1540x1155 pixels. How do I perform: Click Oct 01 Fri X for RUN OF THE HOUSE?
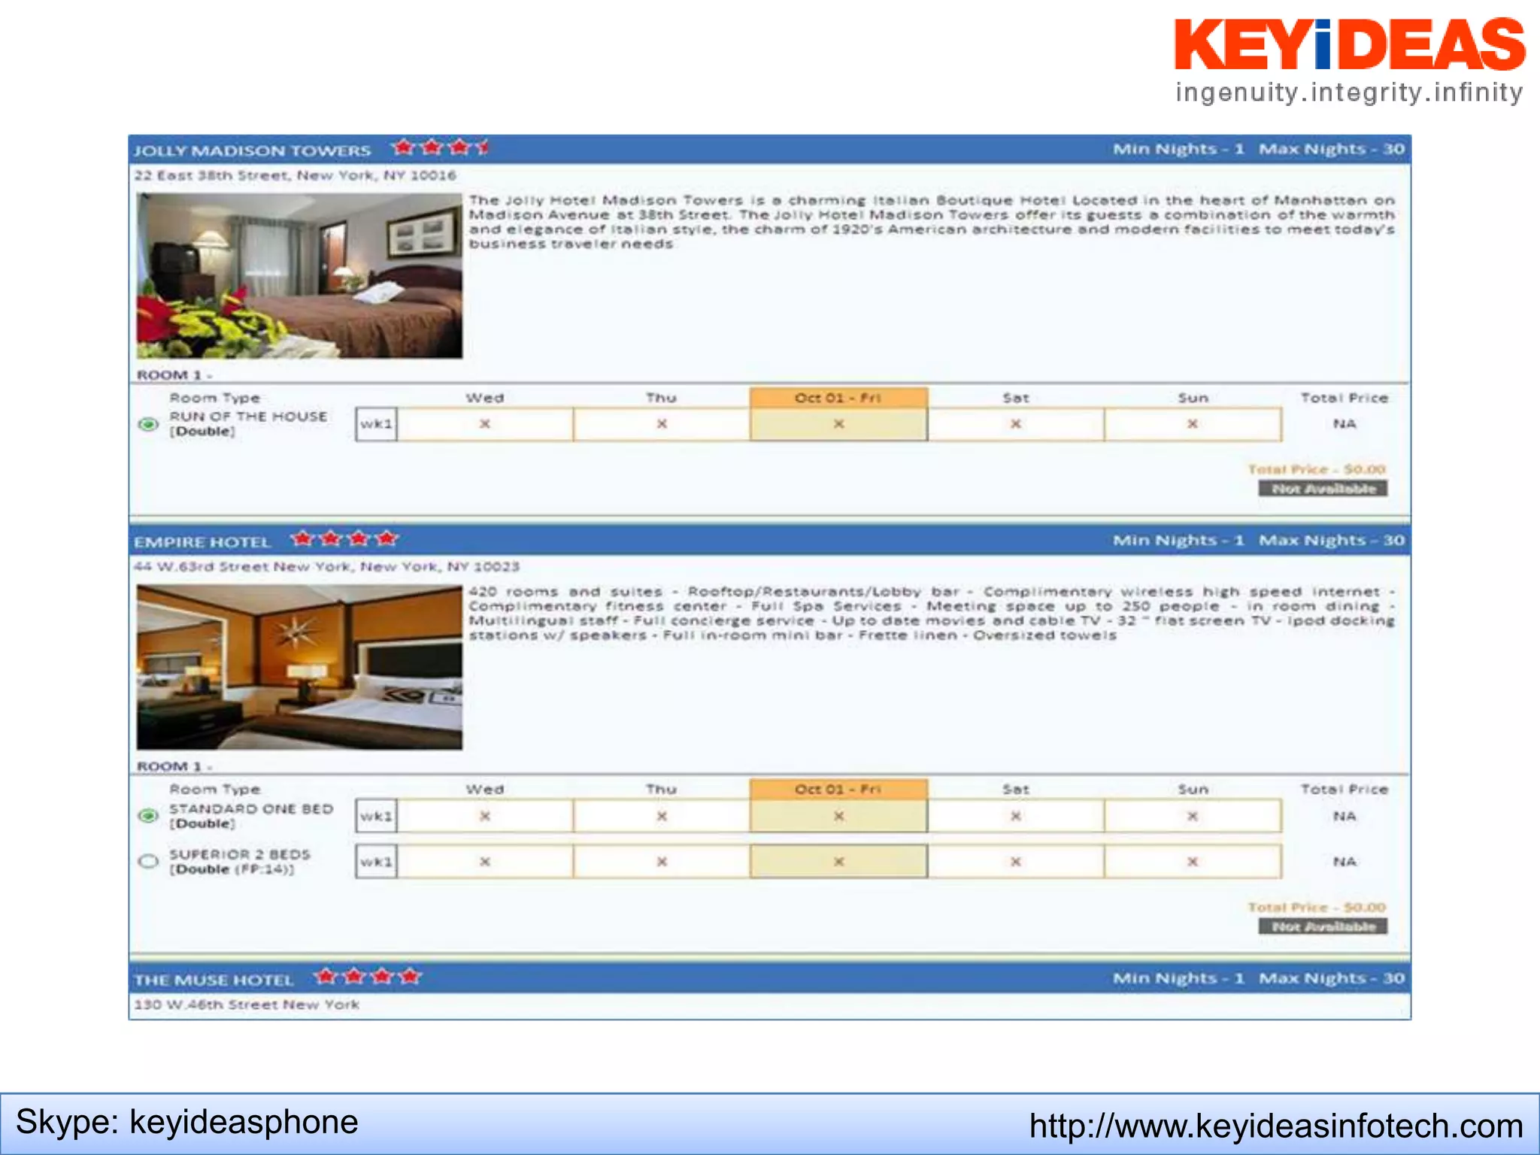838,424
